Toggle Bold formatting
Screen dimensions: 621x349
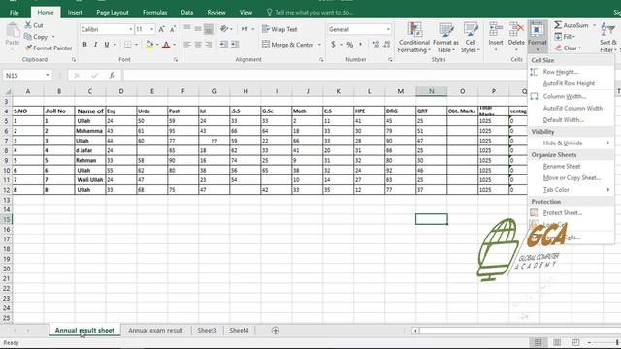[x=84, y=45]
